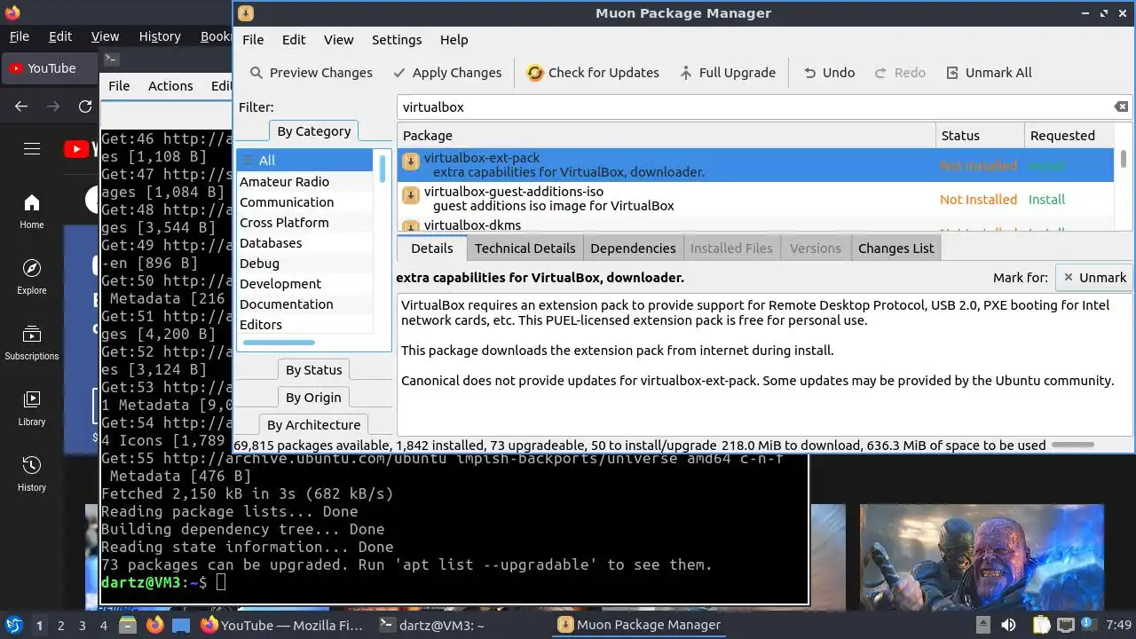Sort by the Package column header

(x=667, y=136)
